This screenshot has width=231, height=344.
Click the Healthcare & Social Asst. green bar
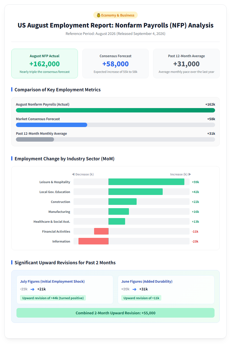(117, 221)
